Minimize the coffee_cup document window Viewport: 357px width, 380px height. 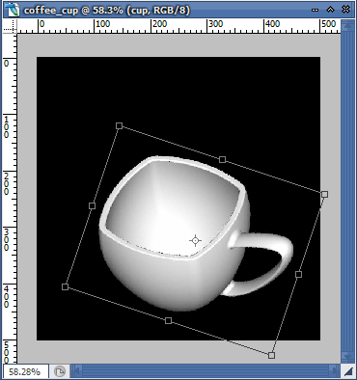pos(316,10)
